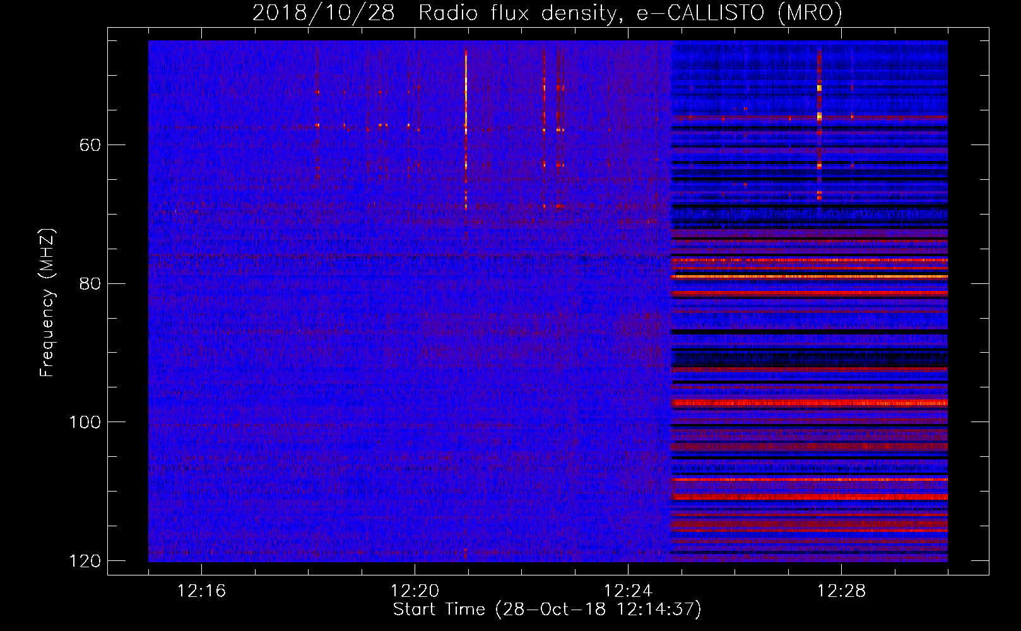Click the '120' frequency tick label

(x=85, y=561)
